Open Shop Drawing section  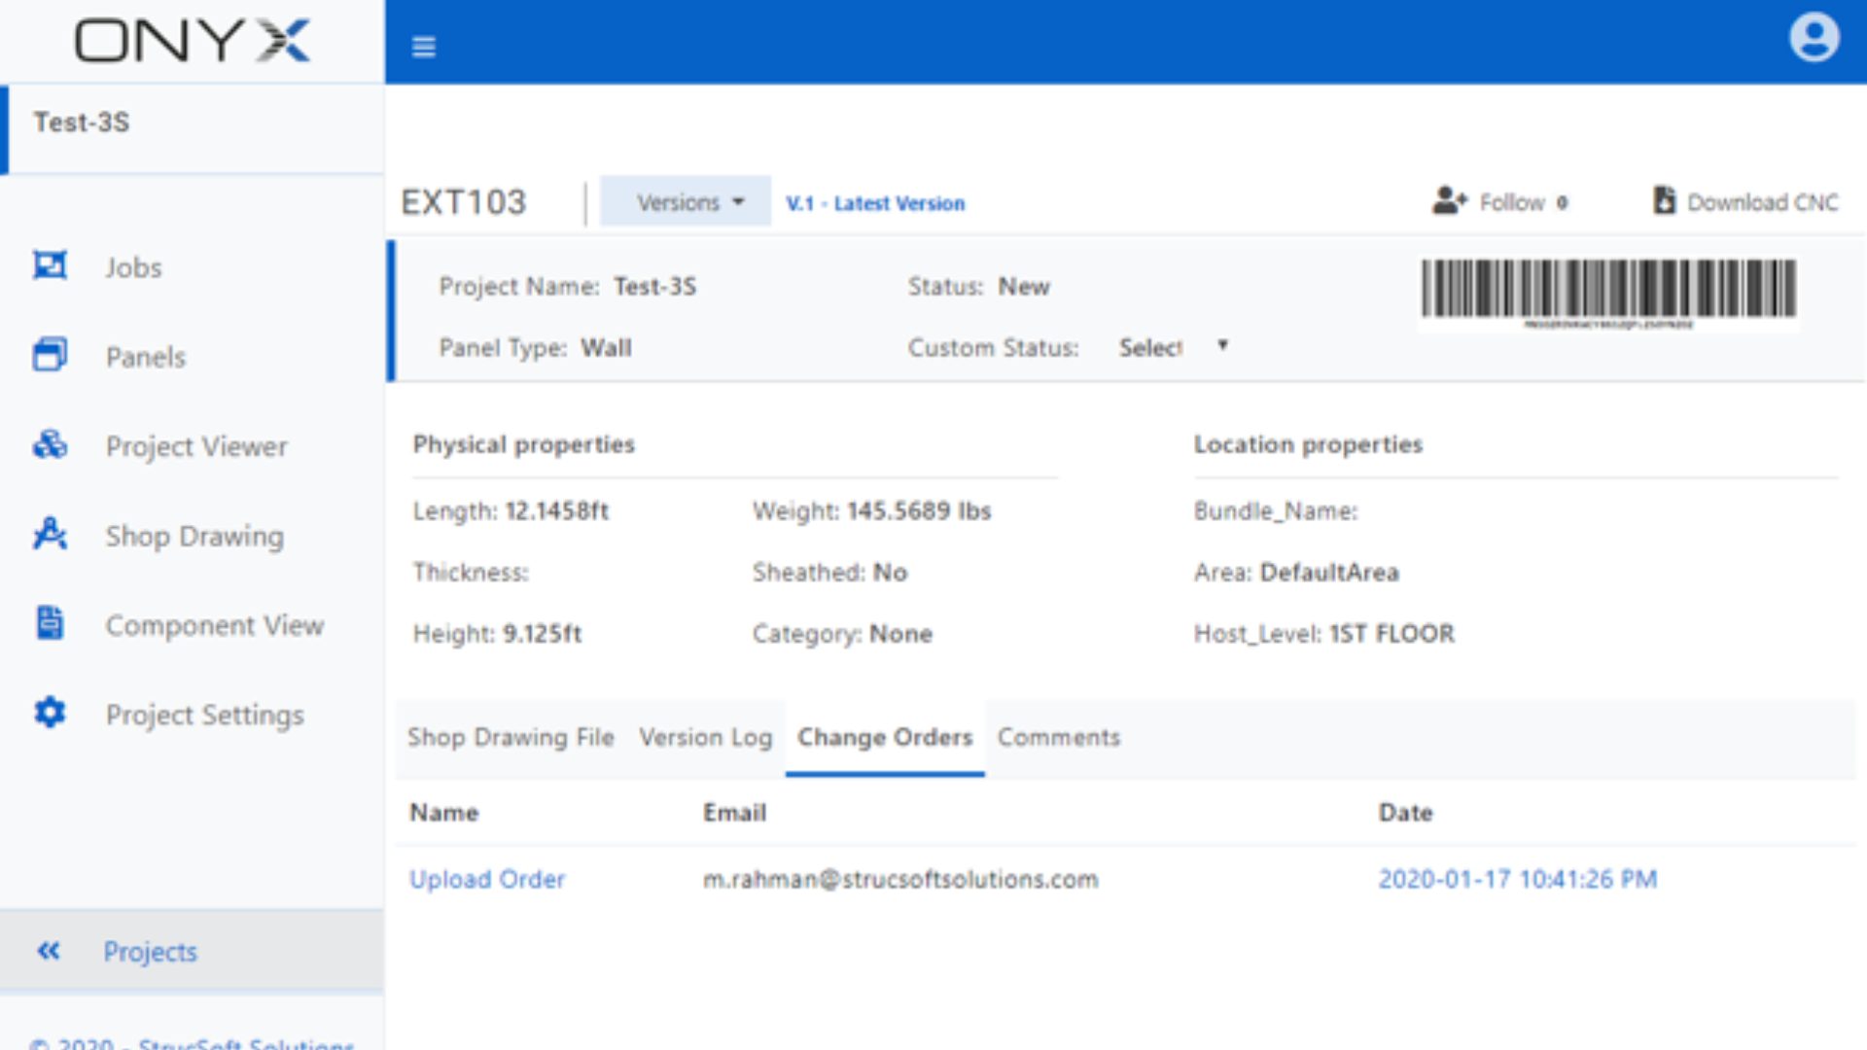tap(196, 536)
